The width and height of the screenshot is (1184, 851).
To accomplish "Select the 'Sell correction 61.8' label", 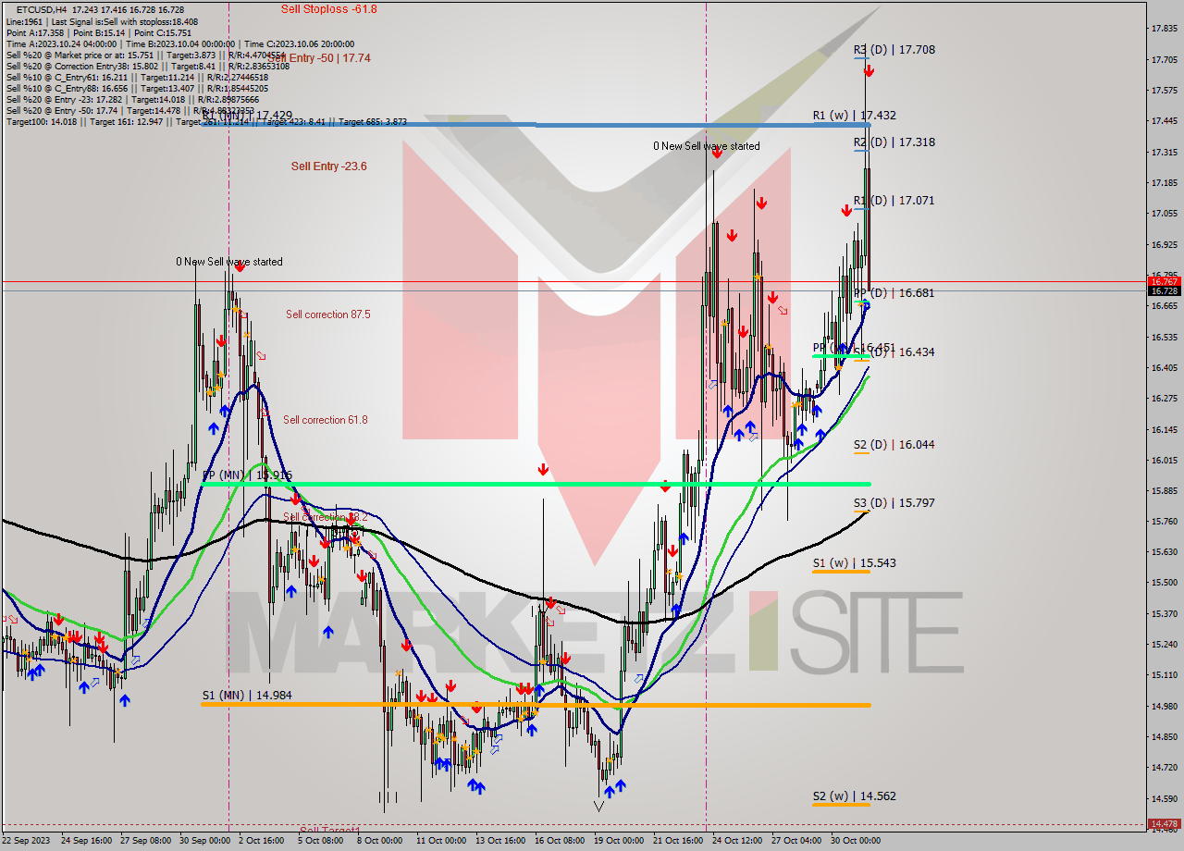I will click(325, 420).
